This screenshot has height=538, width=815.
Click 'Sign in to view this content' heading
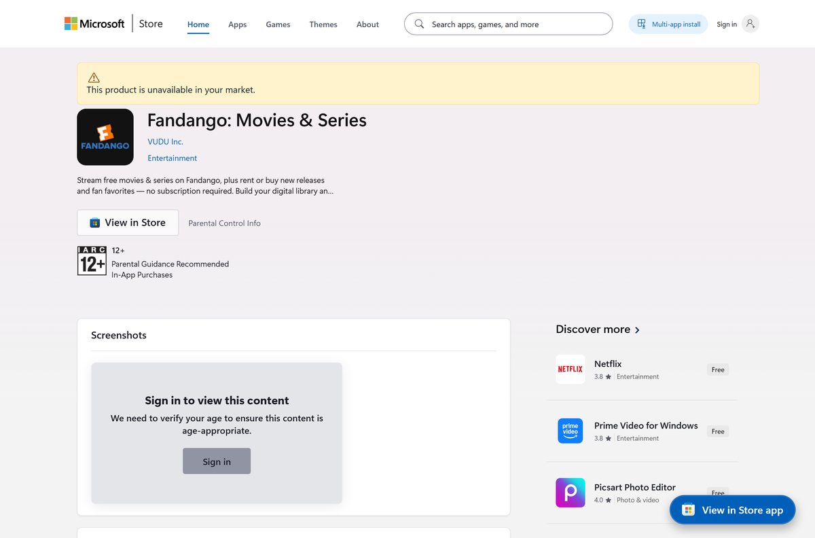click(217, 401)
